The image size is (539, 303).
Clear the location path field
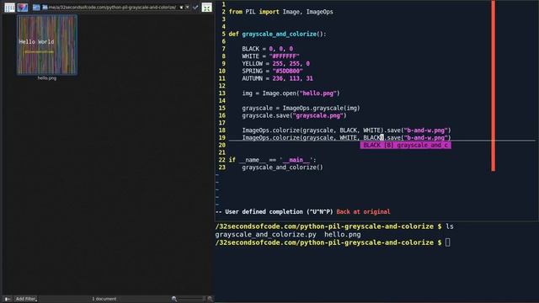tap(182, 8)
